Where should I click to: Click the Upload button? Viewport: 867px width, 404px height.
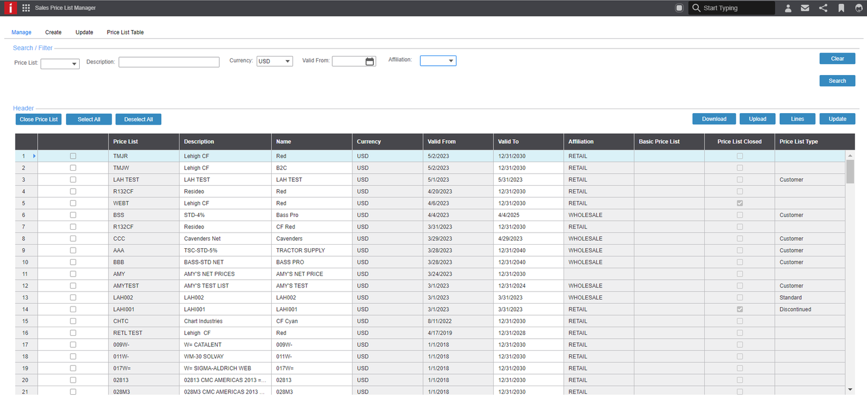coord(758,119)
